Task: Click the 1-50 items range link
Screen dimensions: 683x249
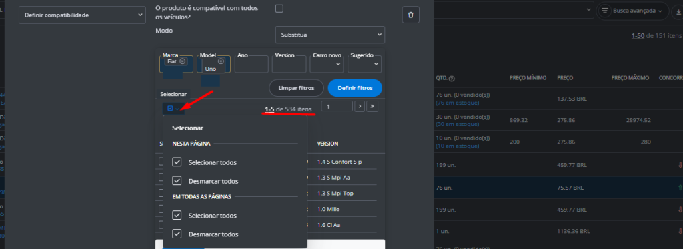Action: 638,36
